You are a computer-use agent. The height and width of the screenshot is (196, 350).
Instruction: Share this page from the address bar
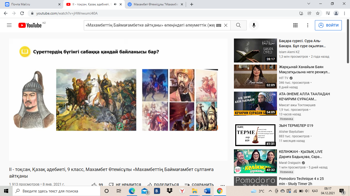pyautogui.click(x=310, y=13)
